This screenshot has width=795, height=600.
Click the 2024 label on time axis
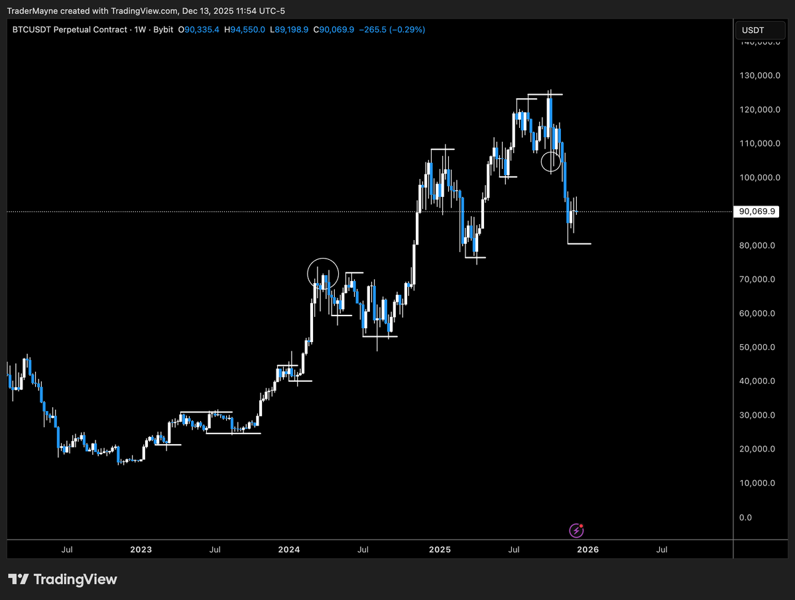point(289,550)
